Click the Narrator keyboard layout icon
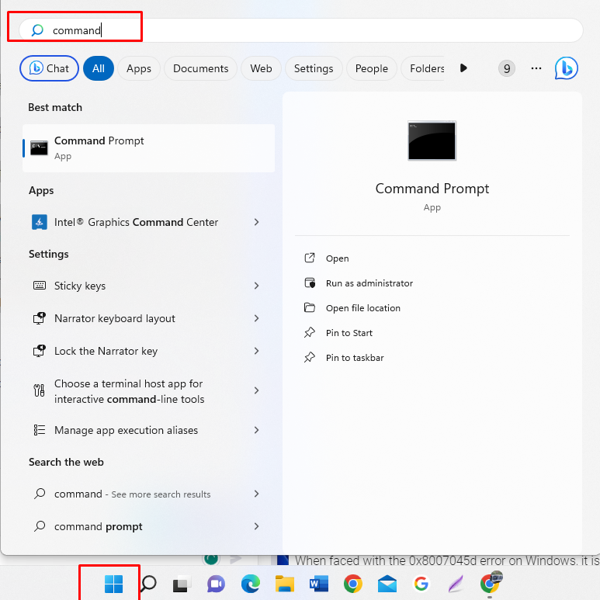The image size is (600, 600). 39,318
